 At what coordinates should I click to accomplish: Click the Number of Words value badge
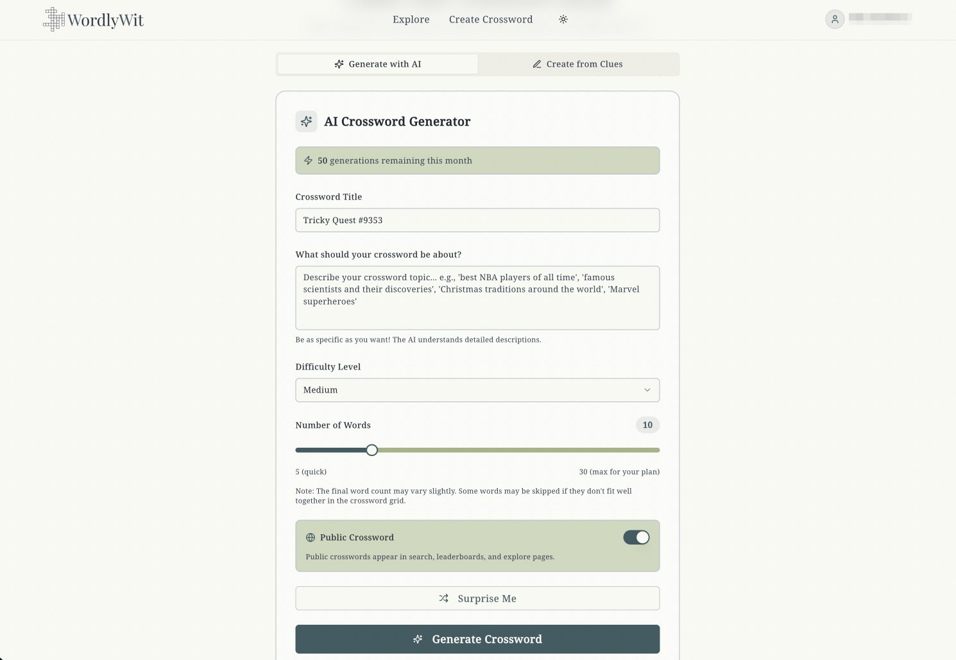pos(647,425)
